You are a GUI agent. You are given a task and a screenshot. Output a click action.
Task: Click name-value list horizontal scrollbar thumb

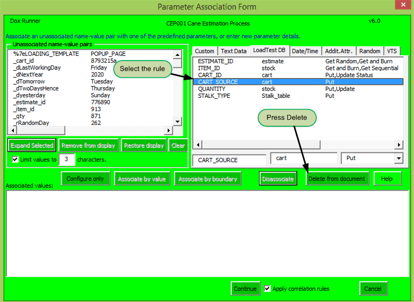click(41, 130)
